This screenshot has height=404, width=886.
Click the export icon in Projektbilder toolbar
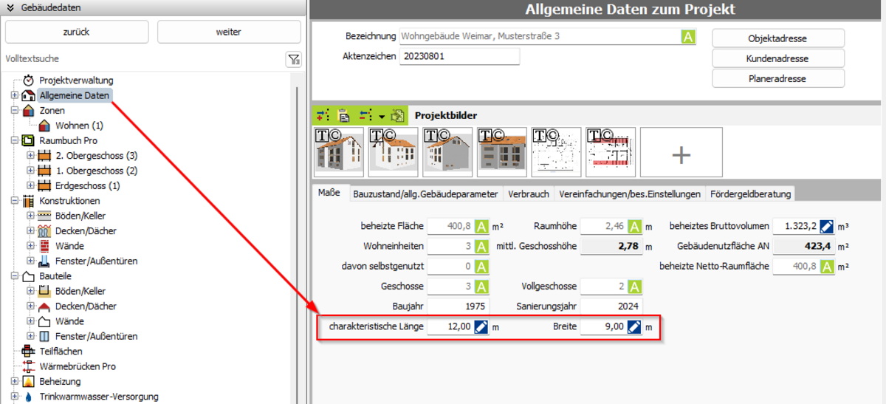tap(399, 116)
